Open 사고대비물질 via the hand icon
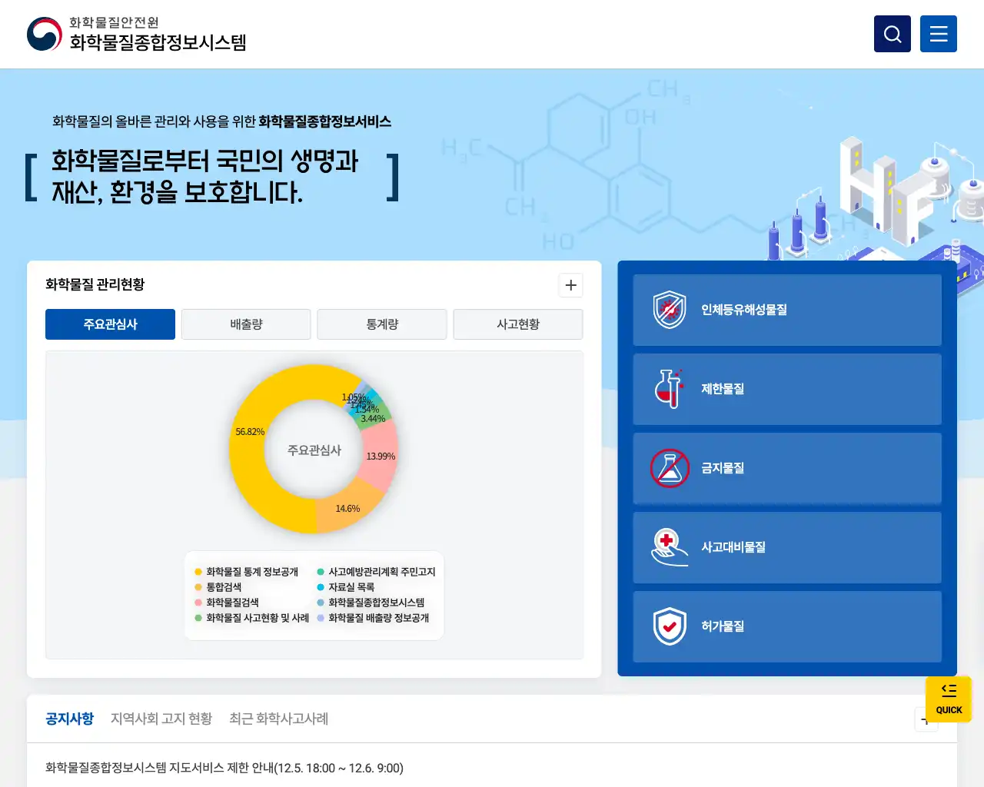984x787 pixels. tap(668, 547)
